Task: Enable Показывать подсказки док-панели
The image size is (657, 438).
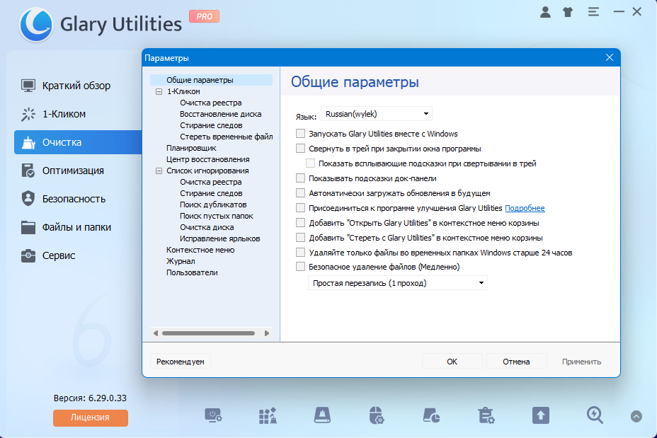Action: [300, 178]
